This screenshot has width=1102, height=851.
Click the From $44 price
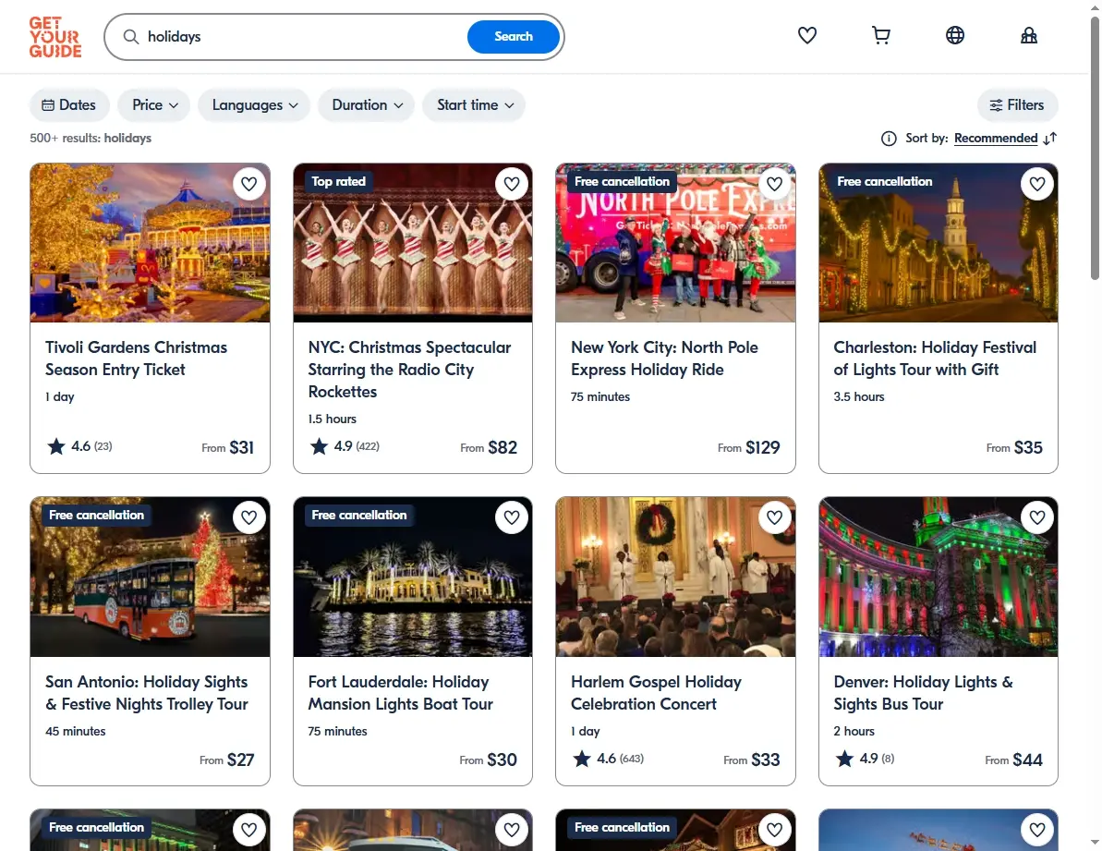click(x=1013, y=760)
